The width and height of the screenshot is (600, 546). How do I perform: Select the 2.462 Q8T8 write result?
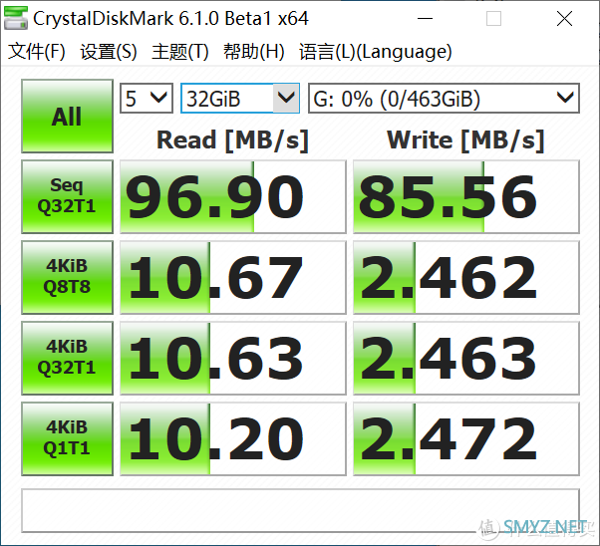click(466, 277)
